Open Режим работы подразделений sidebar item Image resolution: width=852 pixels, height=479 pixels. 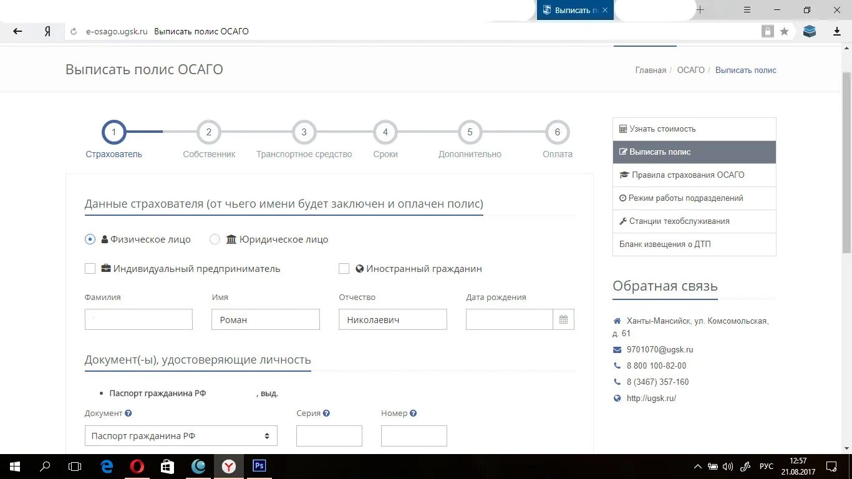pos(694,198)
